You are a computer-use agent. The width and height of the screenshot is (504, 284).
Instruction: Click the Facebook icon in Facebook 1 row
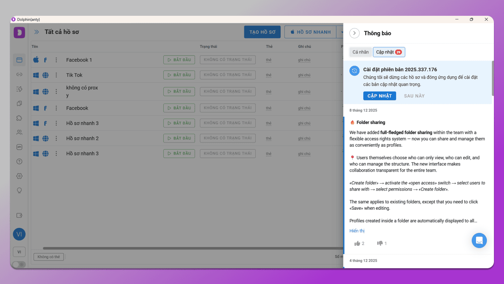45,60
